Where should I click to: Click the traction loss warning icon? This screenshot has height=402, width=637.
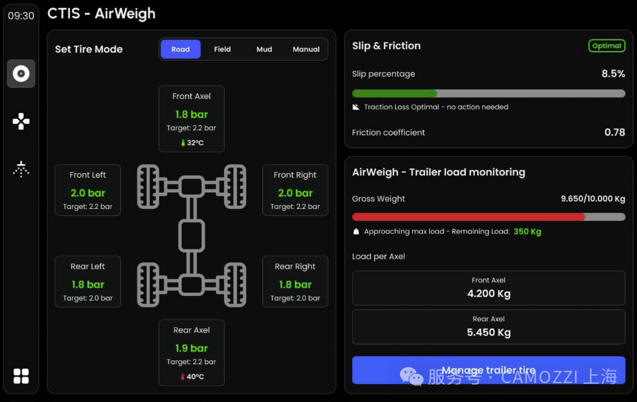pos(356,107)
